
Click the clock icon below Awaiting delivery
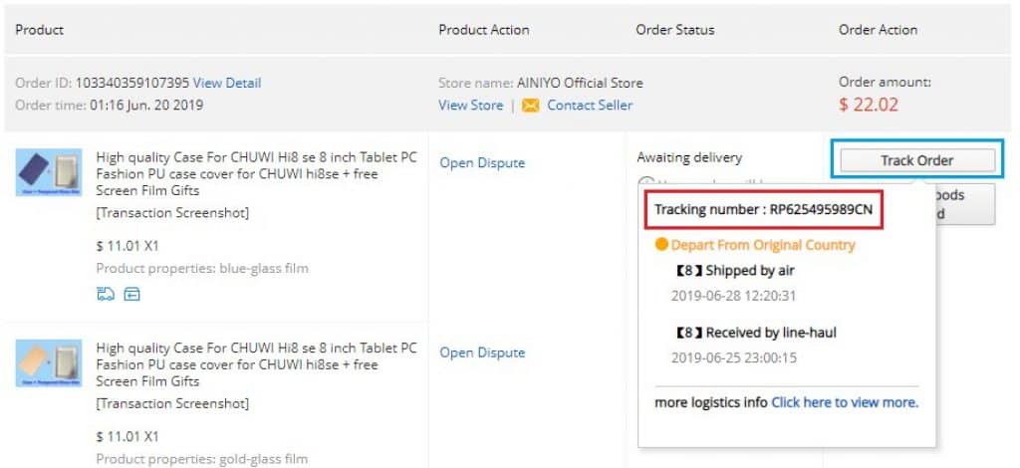645,184
